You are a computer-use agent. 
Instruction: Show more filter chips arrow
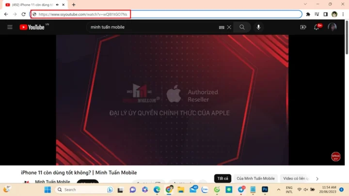pyautogui.click(x=317, y=179)
